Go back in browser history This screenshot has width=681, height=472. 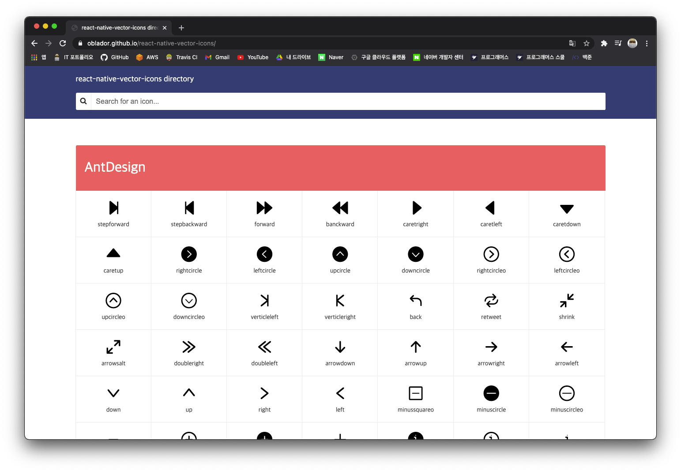[34, 43]
